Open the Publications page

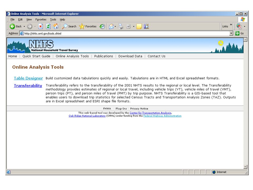point(104,56)
